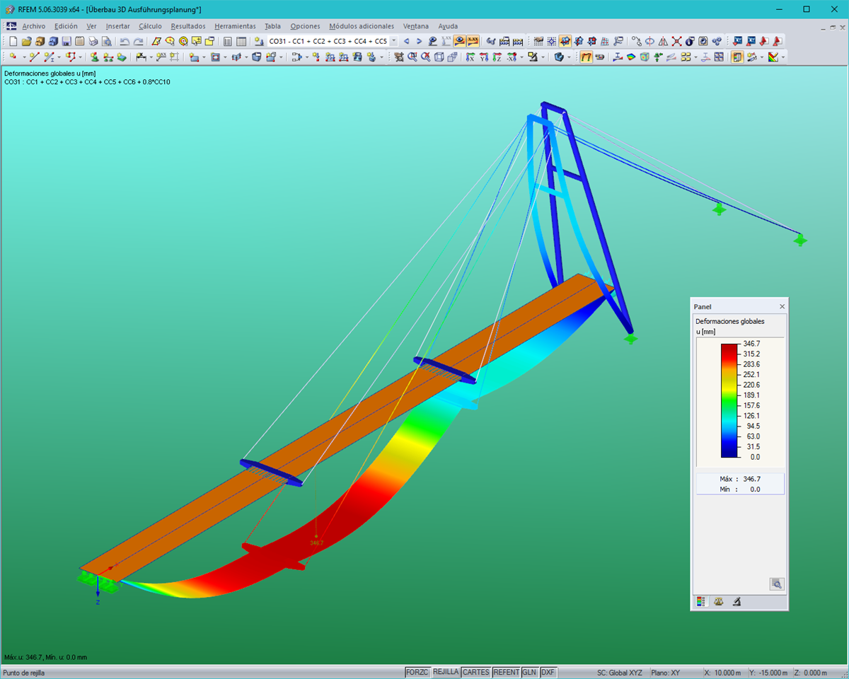This screenshot has width=849, height=679.
Task: Open a new RFEM project file
Action: pyautogui.click(x=13, y=41)
